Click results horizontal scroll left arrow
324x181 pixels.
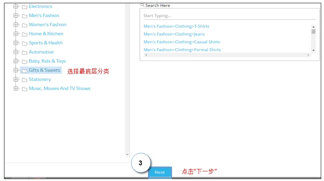click(146, 55)
